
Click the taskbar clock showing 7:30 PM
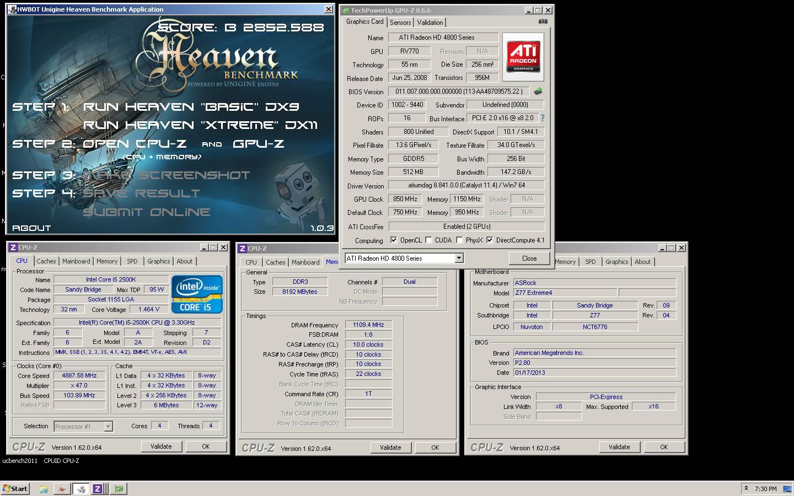765,489
